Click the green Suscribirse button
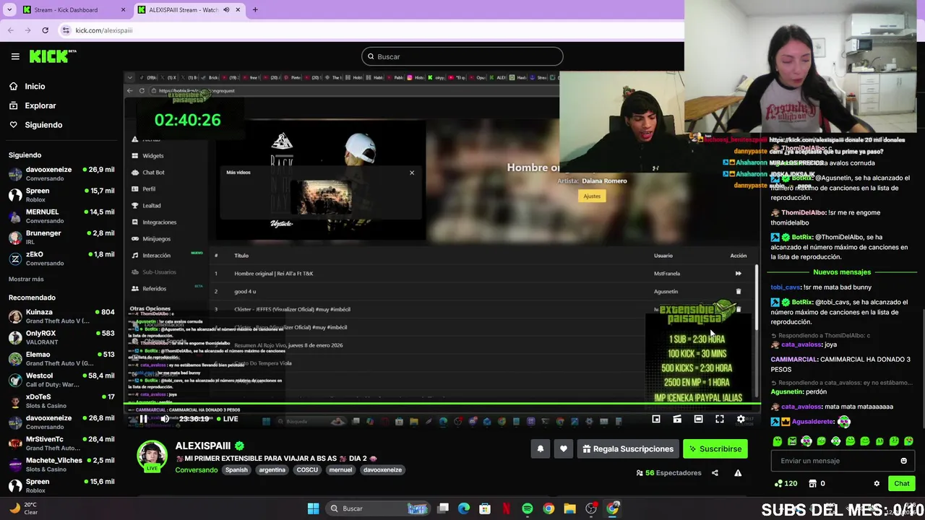This screenshot has height=520, width=925. [x=715, y=448]
